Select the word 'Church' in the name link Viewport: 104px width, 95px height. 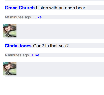coord(27,8)
